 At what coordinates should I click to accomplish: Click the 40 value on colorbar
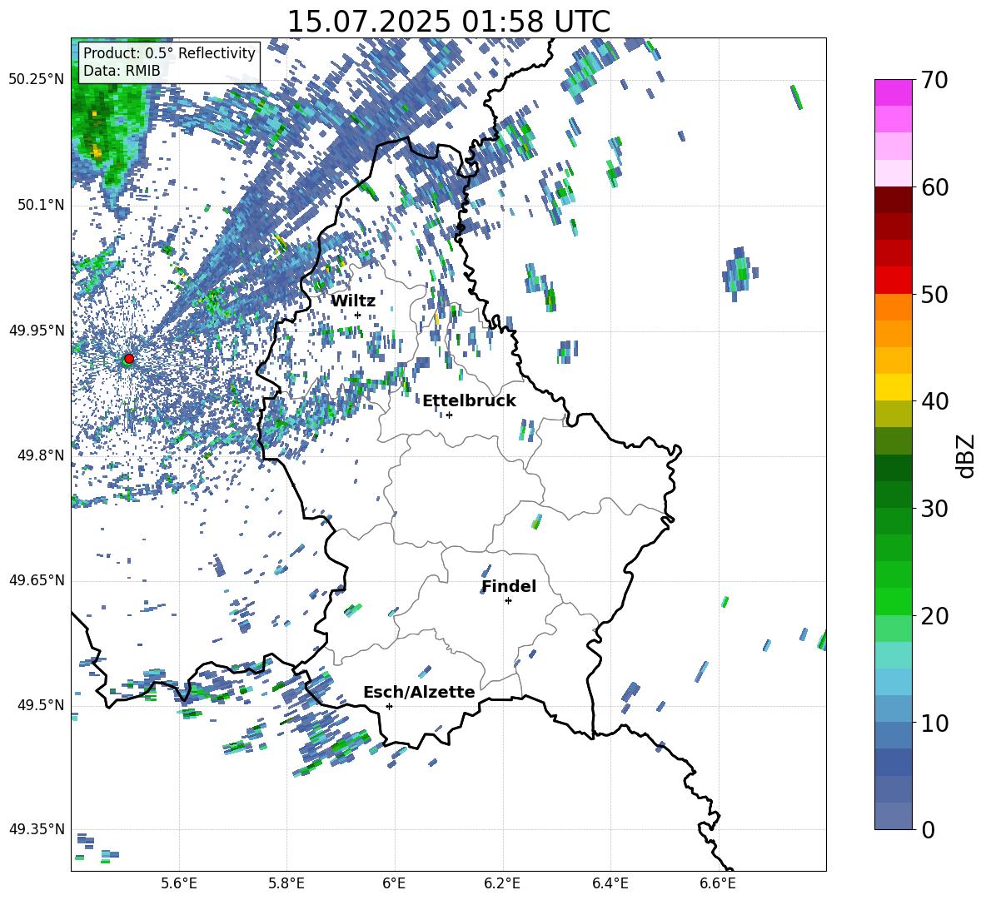(x=934, y=401)
